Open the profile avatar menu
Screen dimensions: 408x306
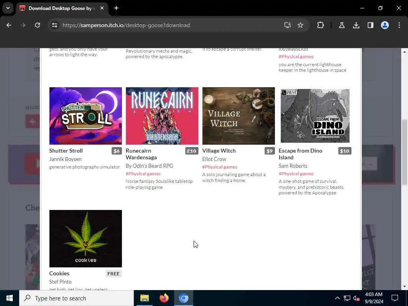coord(384,25)
